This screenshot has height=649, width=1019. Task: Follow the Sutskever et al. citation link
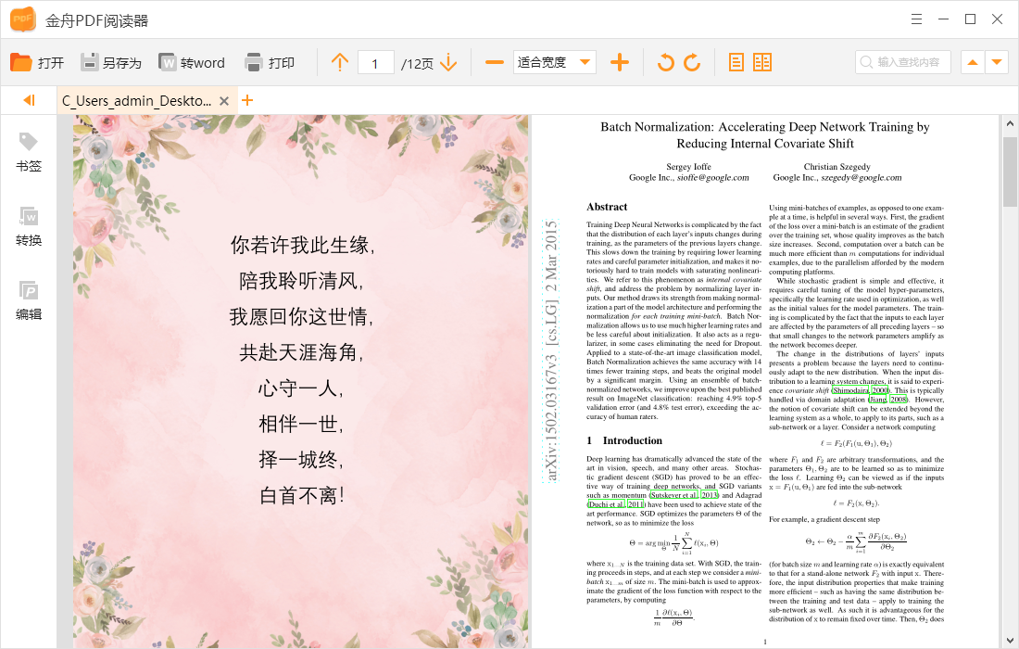(673, 495)
